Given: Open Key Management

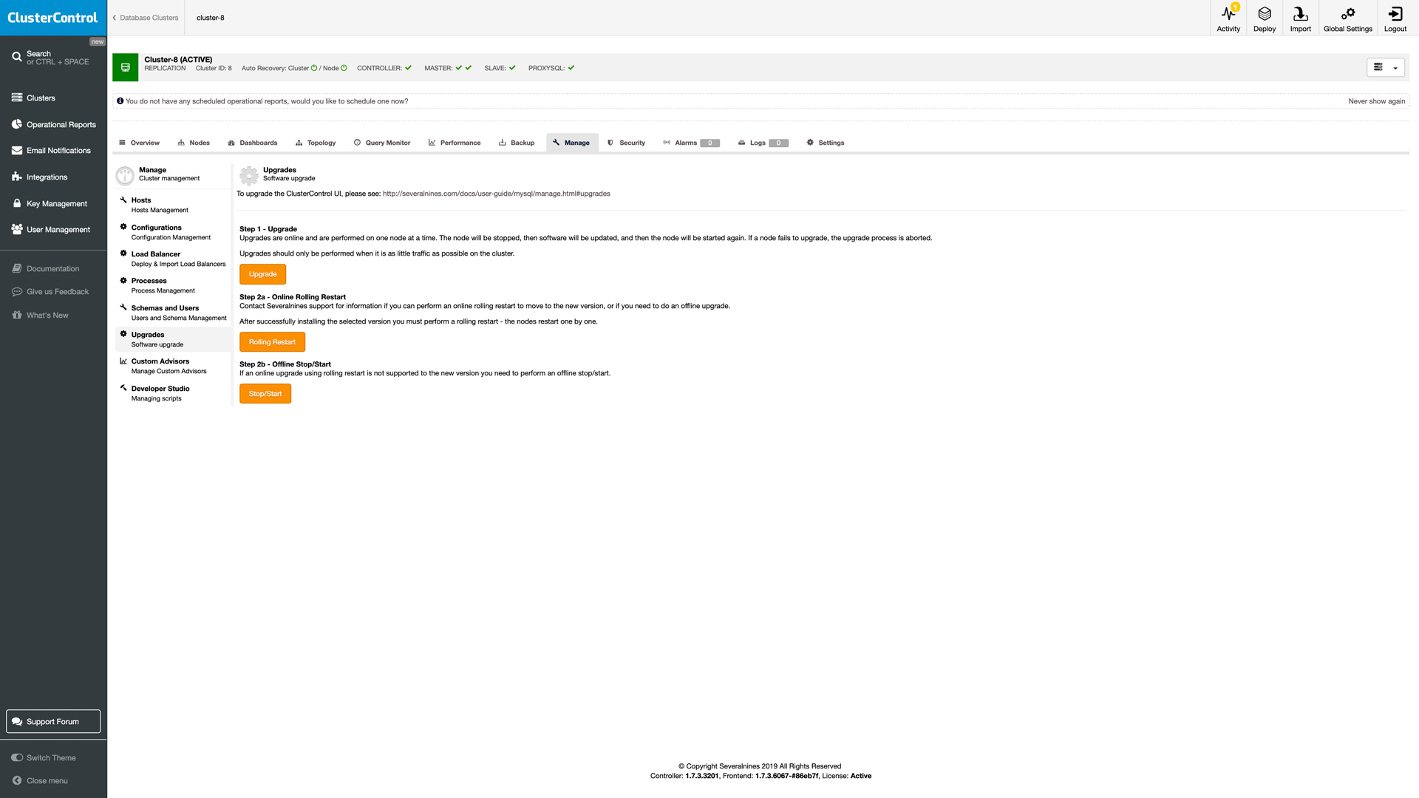Looking at the screenshot, I should tap(55, 203).
